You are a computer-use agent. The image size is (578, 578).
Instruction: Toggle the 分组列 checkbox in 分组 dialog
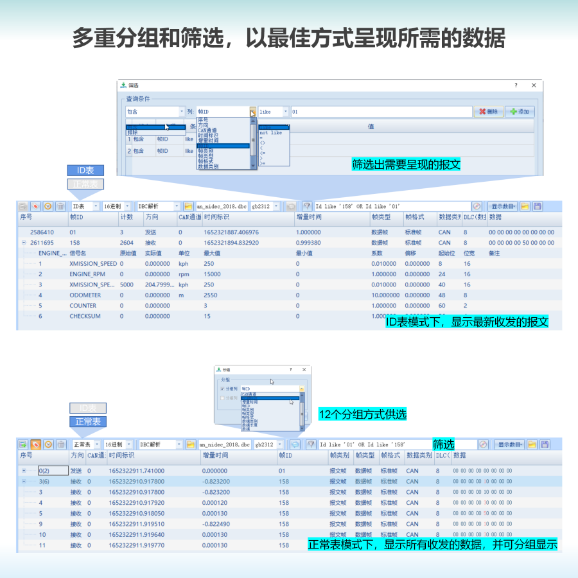pyautogui.click(x=222, y=389)
